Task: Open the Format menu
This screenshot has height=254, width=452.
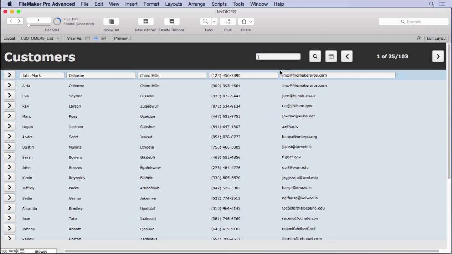Action: click(151, 4)
